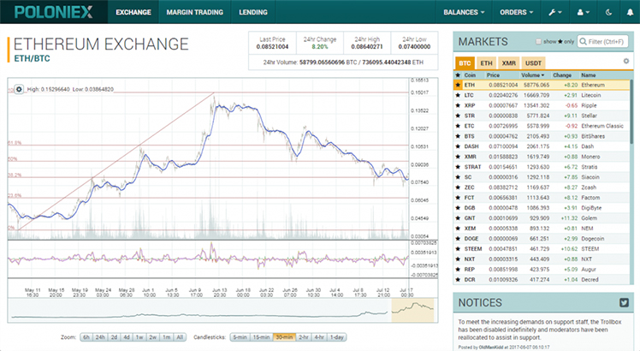Select 4-hr candlesticks button

319,337
